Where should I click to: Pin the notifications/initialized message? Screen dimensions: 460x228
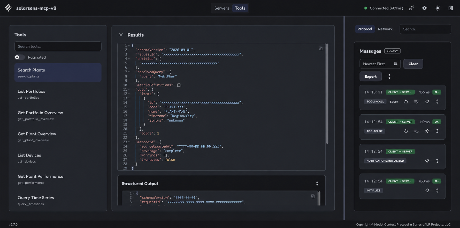click(x=427, y=161)
